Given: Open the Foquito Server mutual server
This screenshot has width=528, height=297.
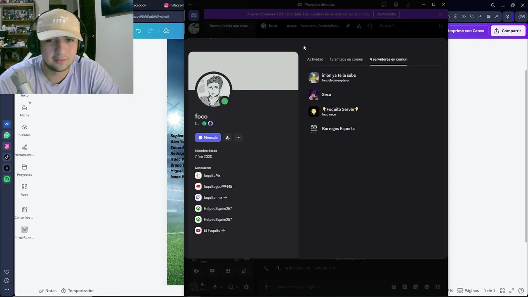Looking at the screenshot, I should [x=334, y=111].
